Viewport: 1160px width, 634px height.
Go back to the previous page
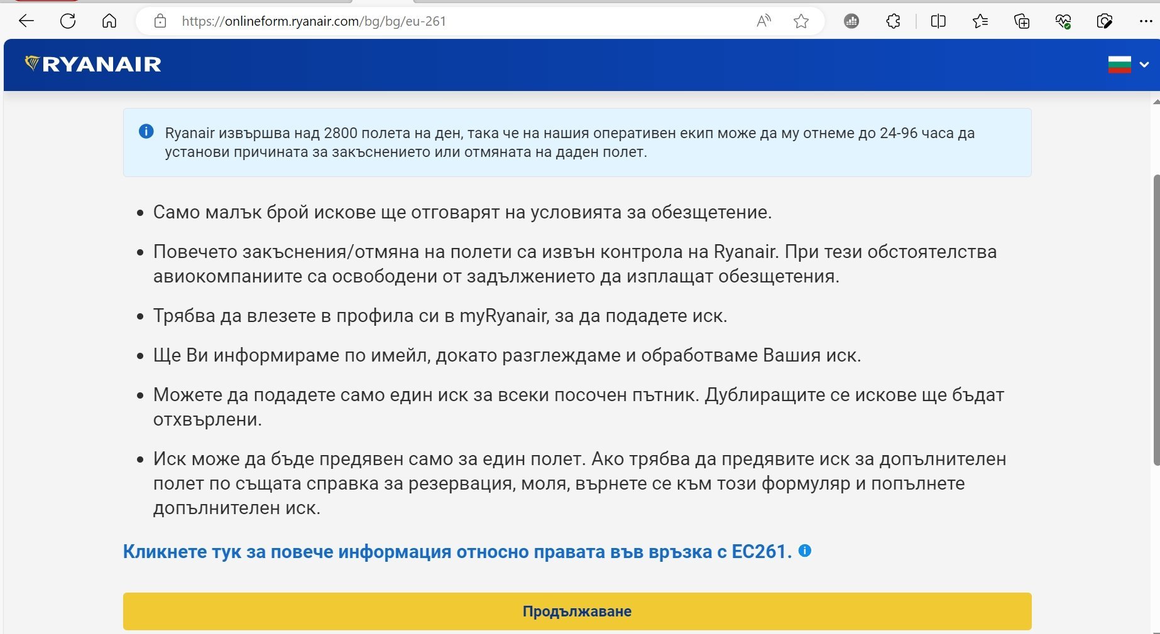coord(26,21)
